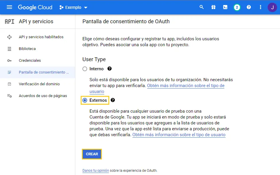Open the J account avatar
The image size is (280, 175).
pyautogui.click(x=272, y=7)
